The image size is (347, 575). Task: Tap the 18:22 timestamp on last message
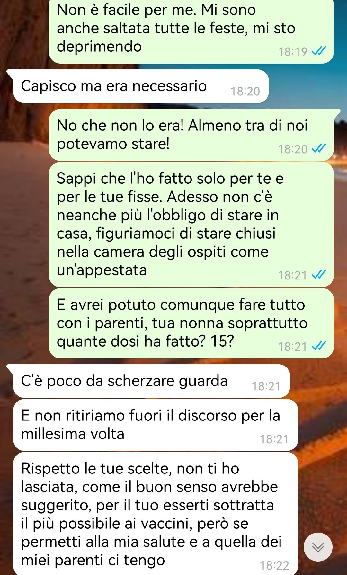(x=274, y=565)
